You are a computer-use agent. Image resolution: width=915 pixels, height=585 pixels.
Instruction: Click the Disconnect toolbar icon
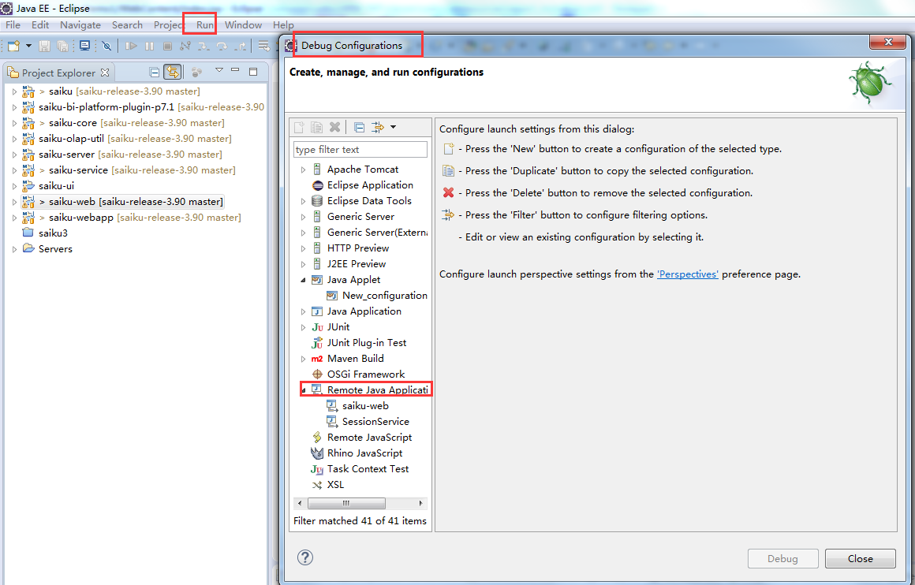click(185, 46)
